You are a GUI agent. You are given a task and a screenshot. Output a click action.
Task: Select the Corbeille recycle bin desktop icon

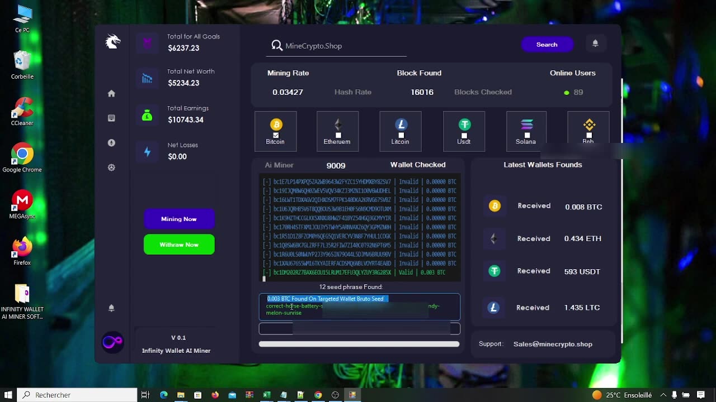click(22, 65)
